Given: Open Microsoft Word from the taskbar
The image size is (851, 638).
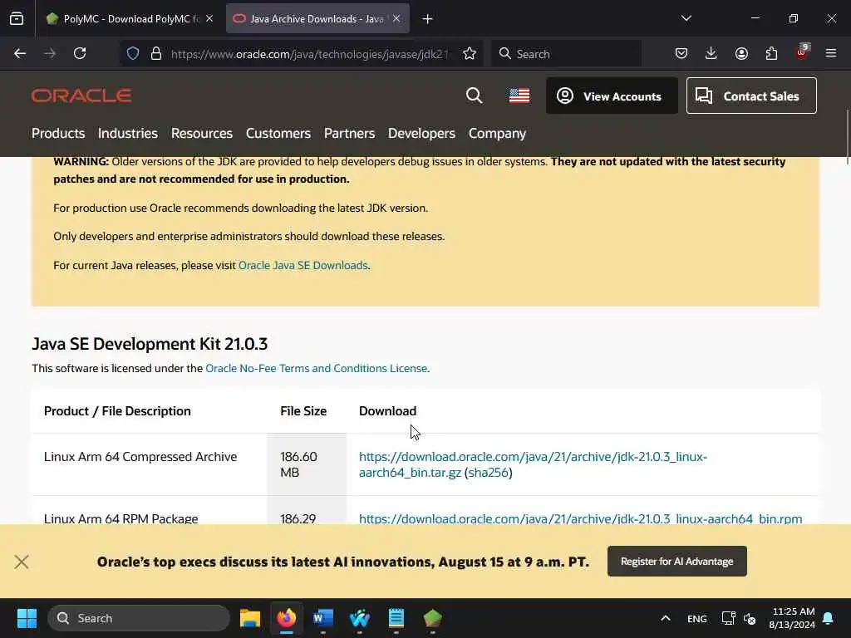Looking at the screenshot, I should (323, 618).
